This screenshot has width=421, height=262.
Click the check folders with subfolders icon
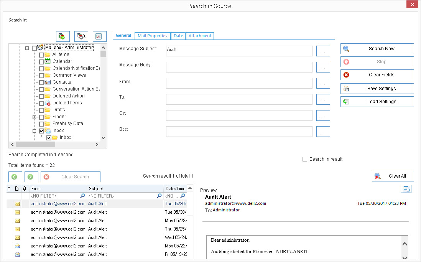pyautogui.click(x=81, y=36)
